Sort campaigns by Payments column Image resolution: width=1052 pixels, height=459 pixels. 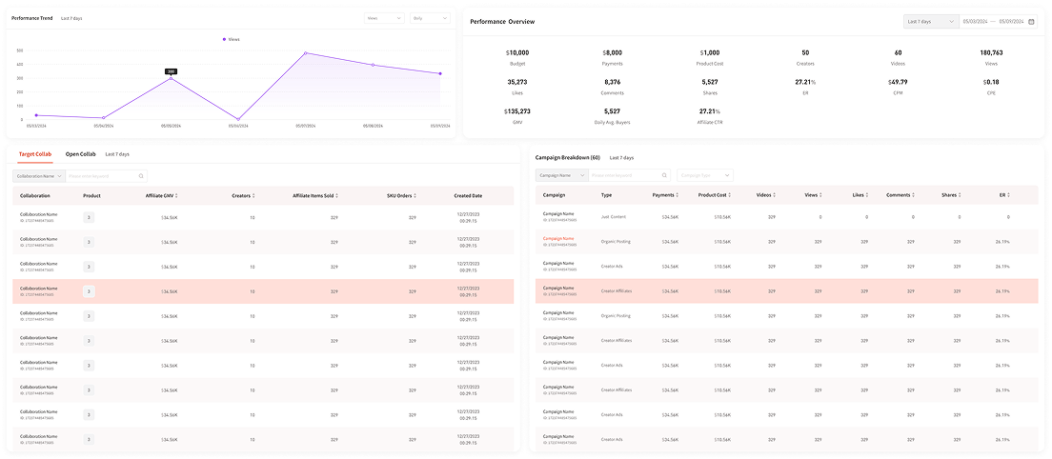pyautogui.click(x=678, y=195)
